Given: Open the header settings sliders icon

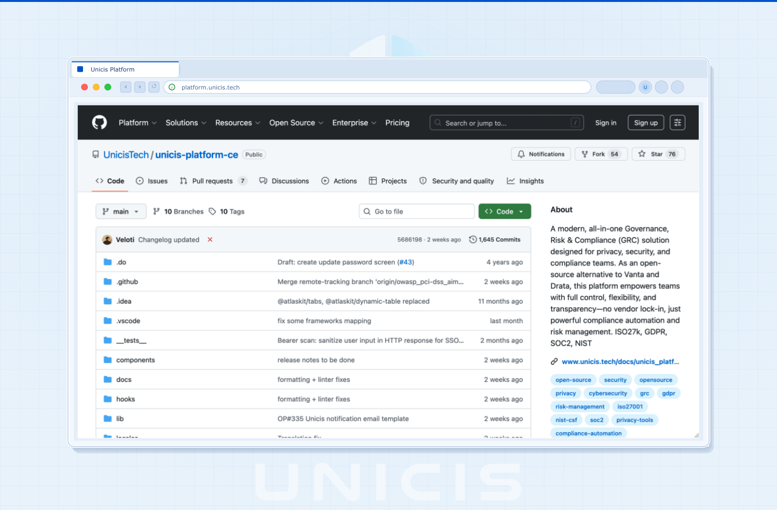Looking at the screenshot, I should coord(677,122).
